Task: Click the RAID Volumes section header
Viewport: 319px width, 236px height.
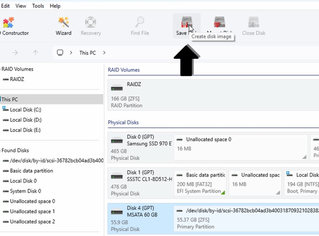Action: [x=124, y=70]
